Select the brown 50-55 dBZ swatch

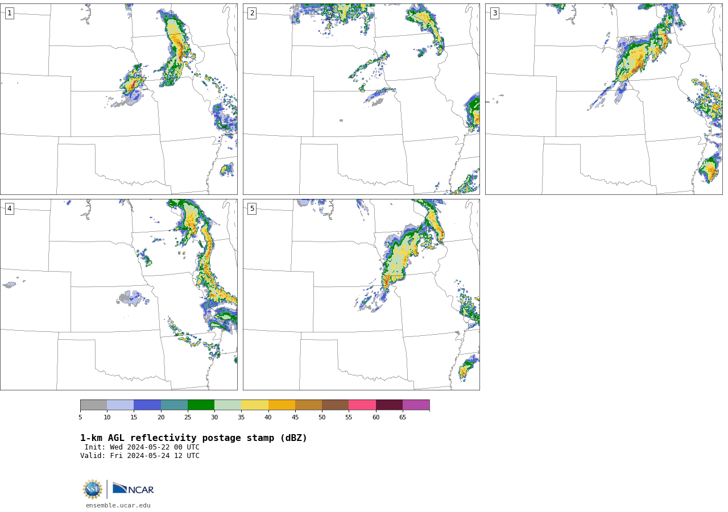coord(336,405)
